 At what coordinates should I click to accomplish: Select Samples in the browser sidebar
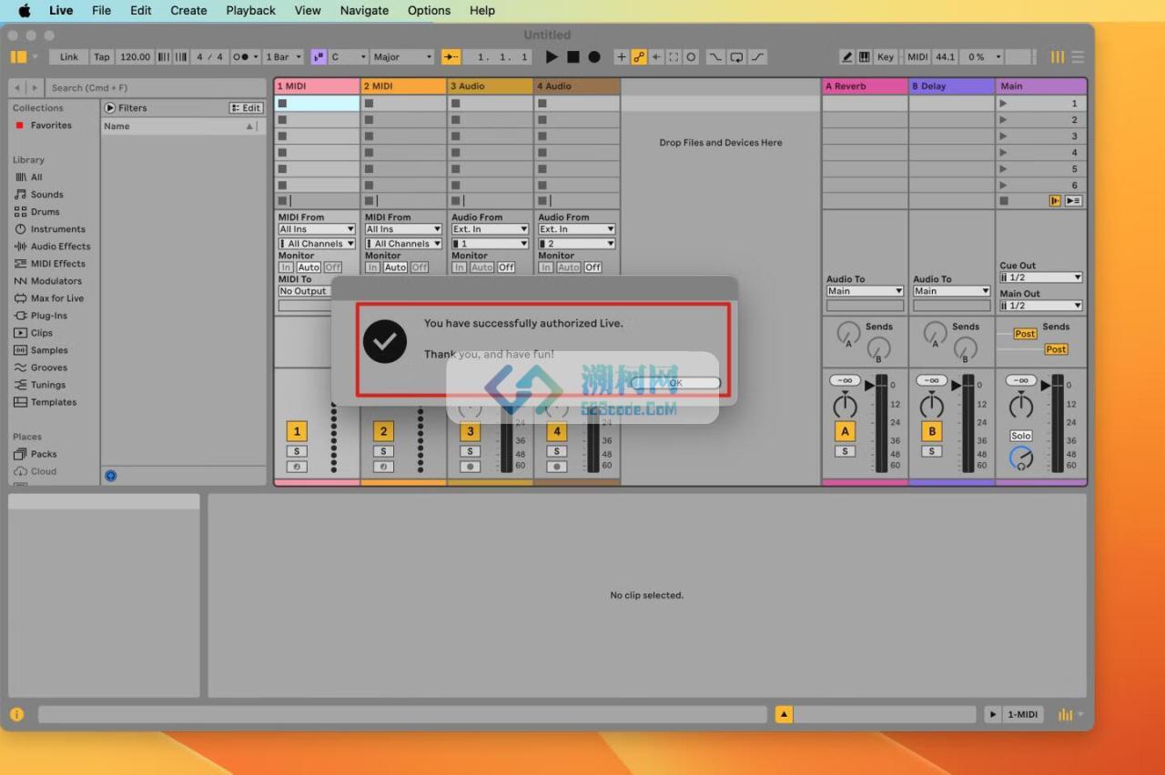[x=49, y=350]
